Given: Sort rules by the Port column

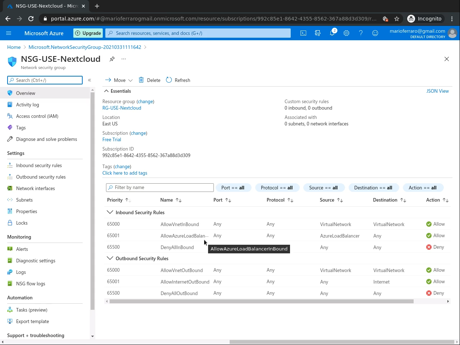Looking at the screenshot, I should pyautogui.click(x=222, y=200).
